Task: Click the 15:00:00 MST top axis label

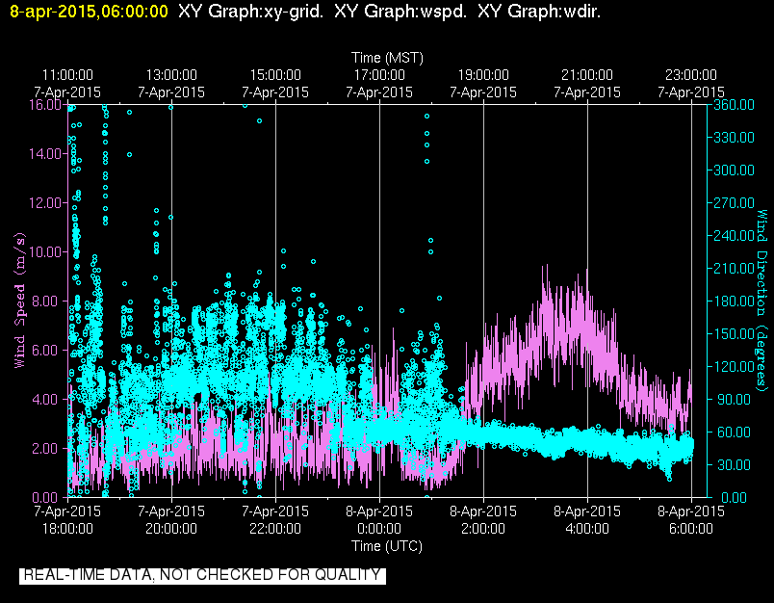Action: (x=275, y=74)
